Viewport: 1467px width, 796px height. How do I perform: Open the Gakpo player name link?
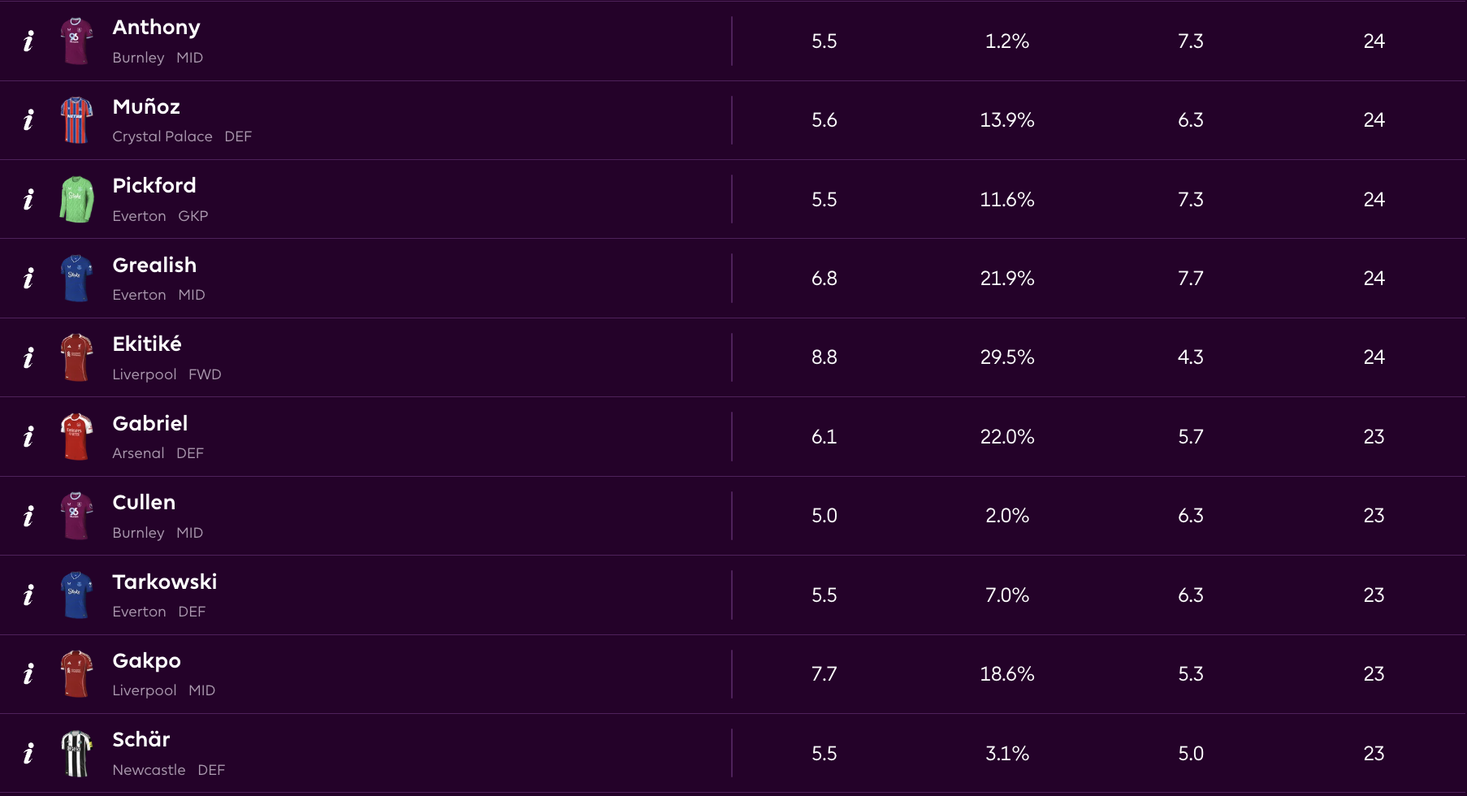click(x=146, y=661)
